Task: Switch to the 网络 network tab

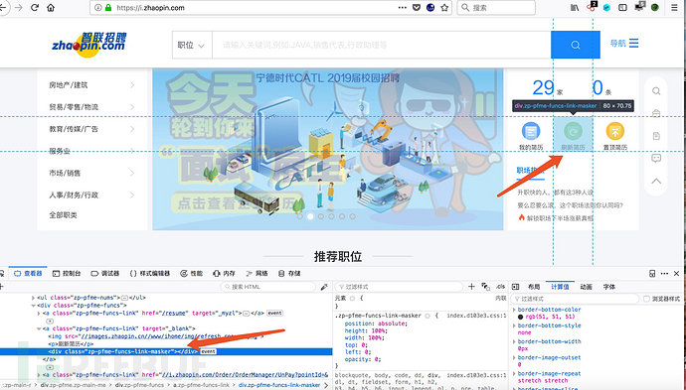Action: [x=257, y=273]
